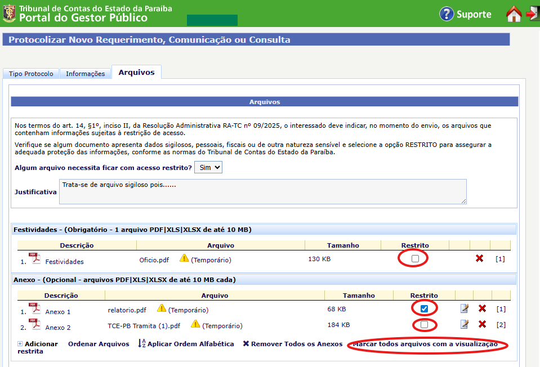This screenshot has width=540, height=367.
Task: Click Ordenar Arquivos link
Action: [x=99, y=344]
